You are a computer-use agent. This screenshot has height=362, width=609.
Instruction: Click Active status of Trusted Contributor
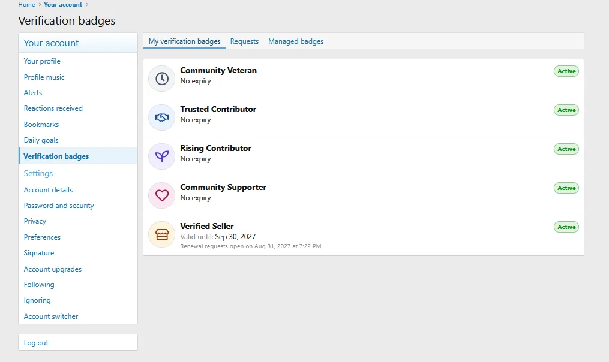566,110
